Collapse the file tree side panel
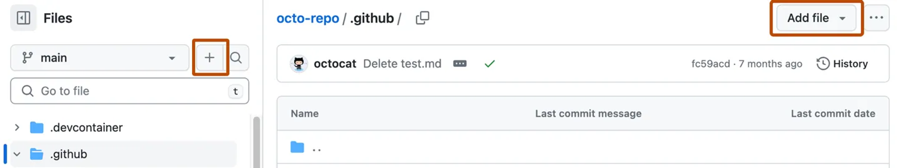This screenshot has height=168, width=897. [x=23, y=18]
